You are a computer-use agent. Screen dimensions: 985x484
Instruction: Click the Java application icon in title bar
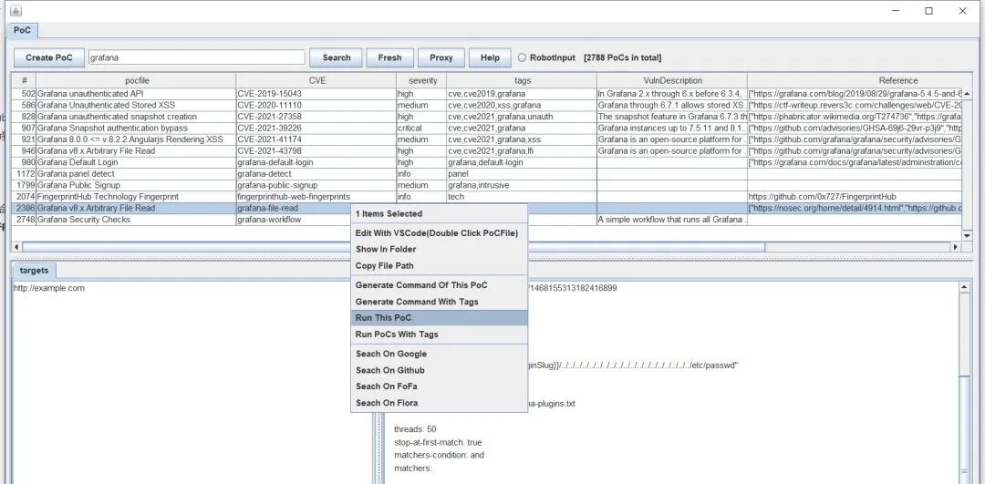[x=16, y=11]
